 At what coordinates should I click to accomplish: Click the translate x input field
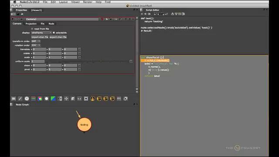pos(39,49)
